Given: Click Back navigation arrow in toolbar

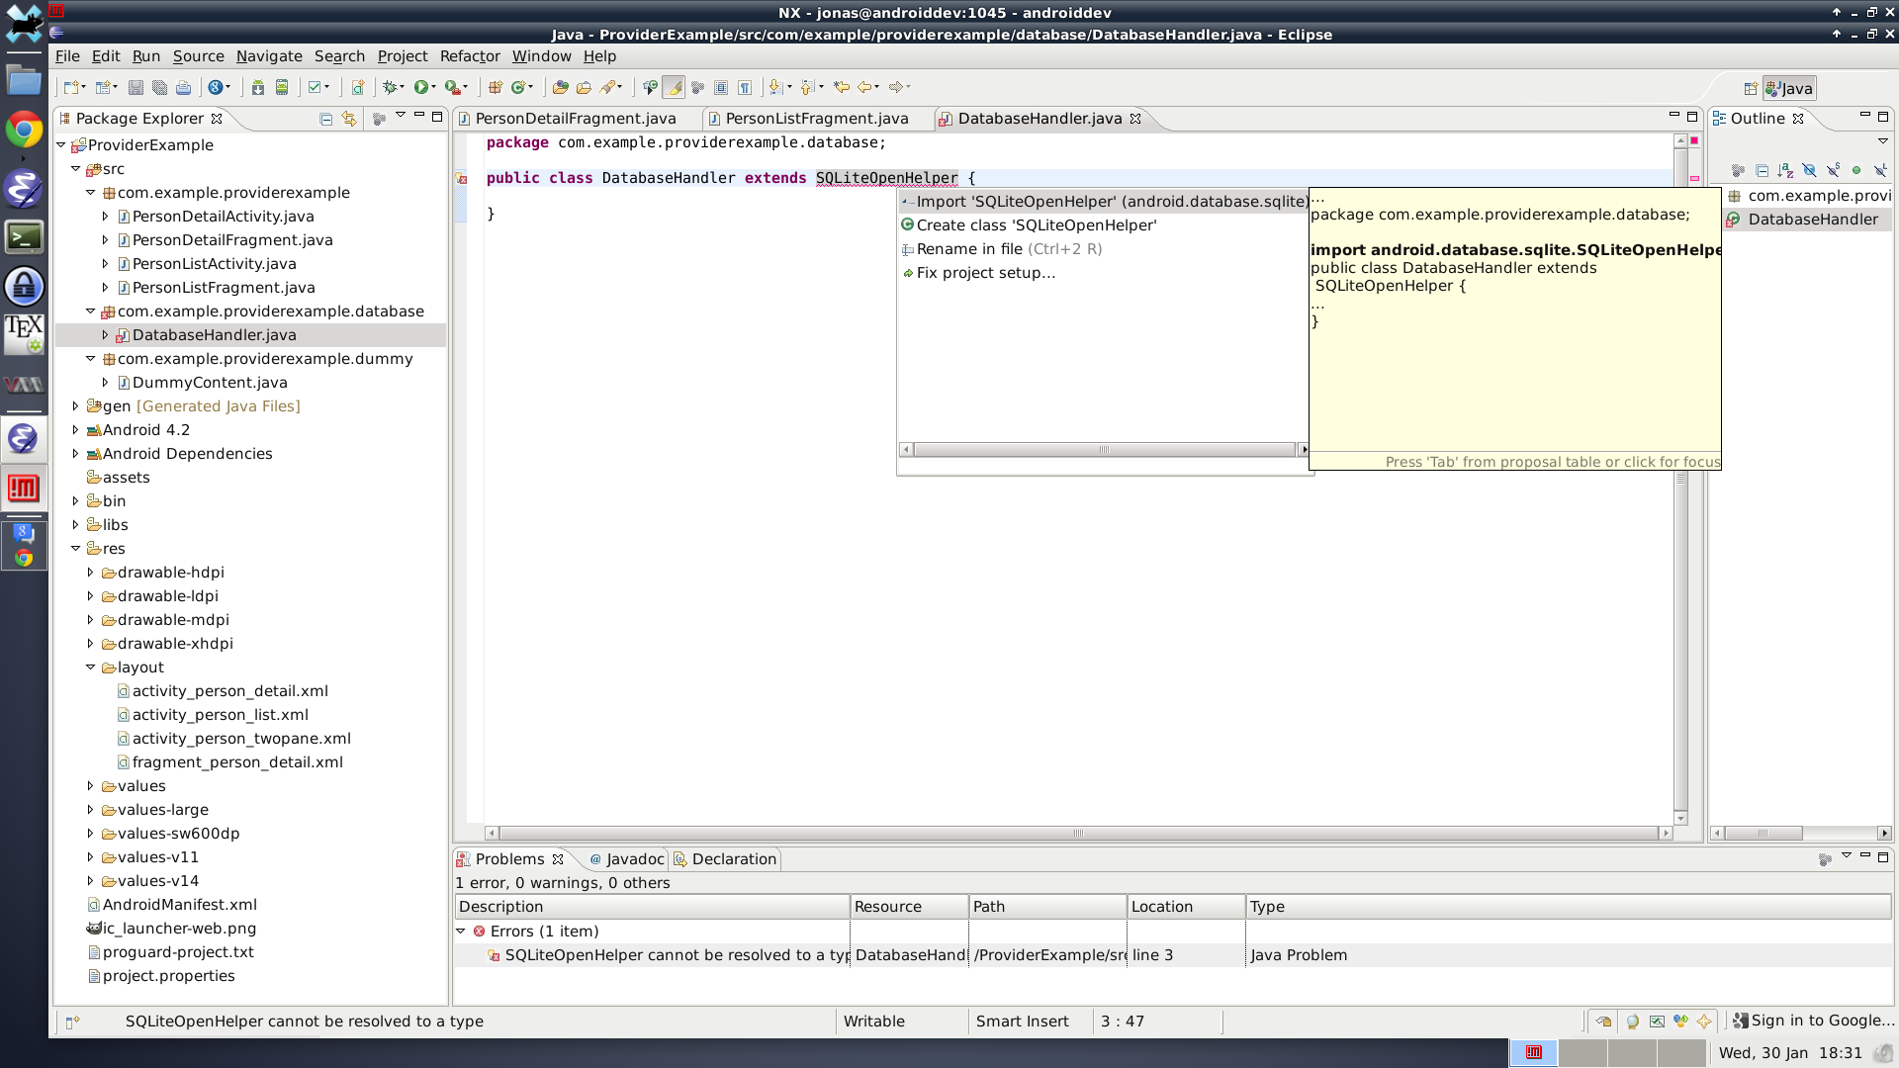Looking at the screenshot, I should coord(865,87).
